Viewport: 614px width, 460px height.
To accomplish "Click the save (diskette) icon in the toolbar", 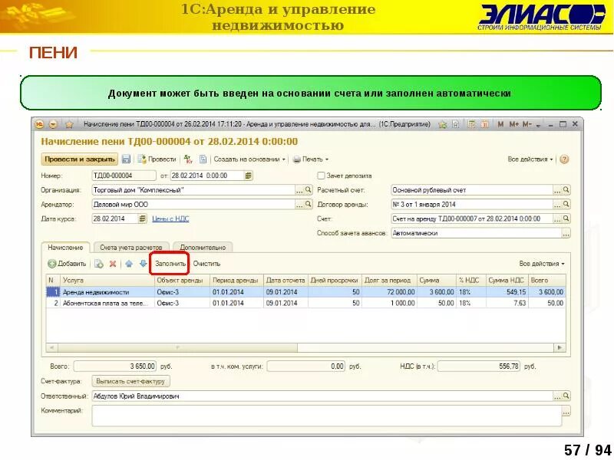I will (x=126, y=159).
